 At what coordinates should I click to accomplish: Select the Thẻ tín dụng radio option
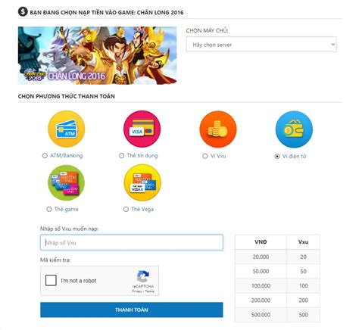click(121, 156)
